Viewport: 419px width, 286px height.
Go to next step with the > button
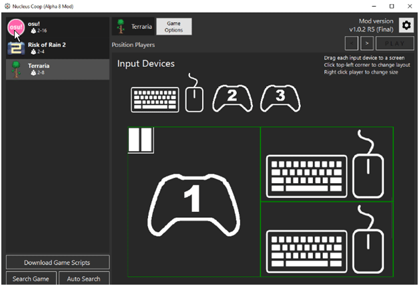coord(367,43)
